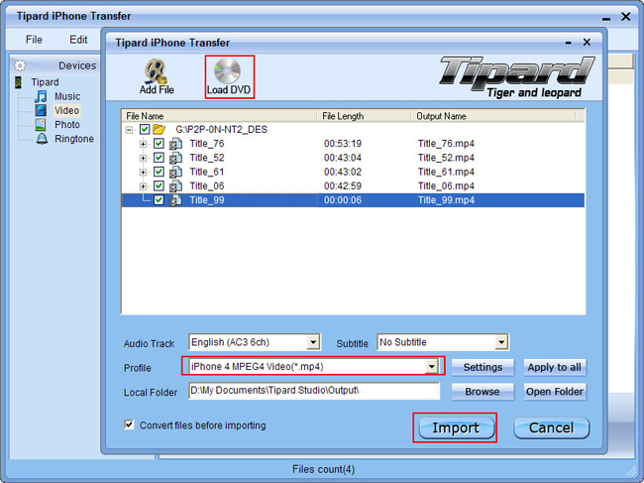The width and height of the screenshot is (644, 483).
Task: Click the video file icon for Title_61
Action: tap(175, 172)
